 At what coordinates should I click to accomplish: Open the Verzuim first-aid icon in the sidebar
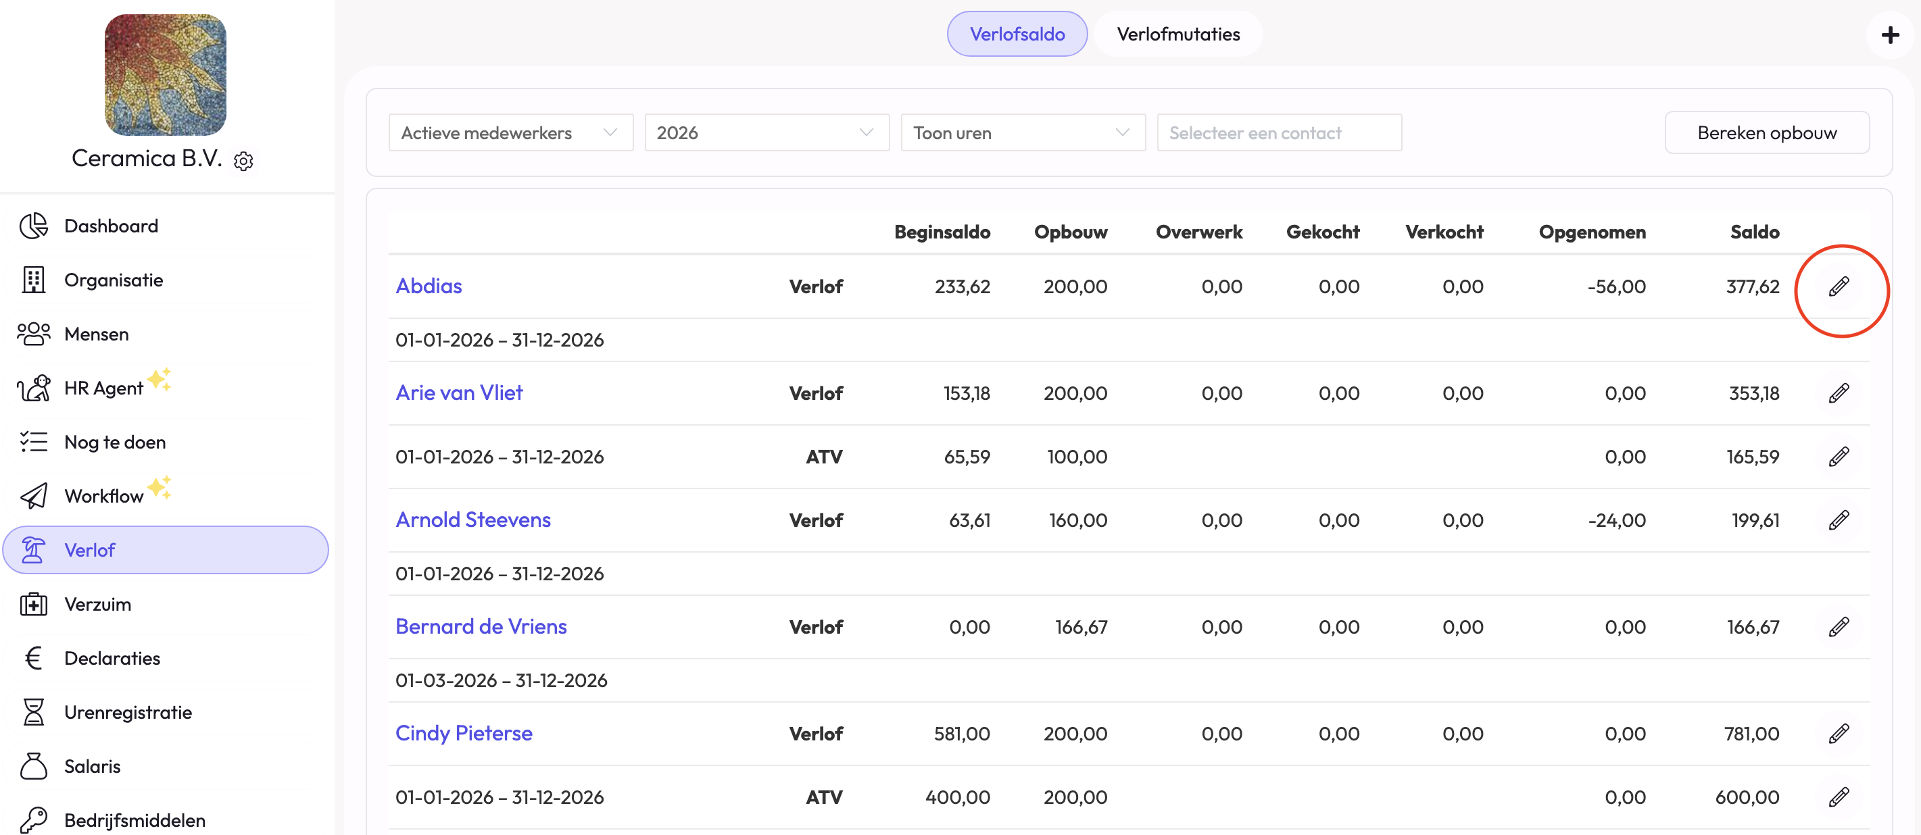34,604
